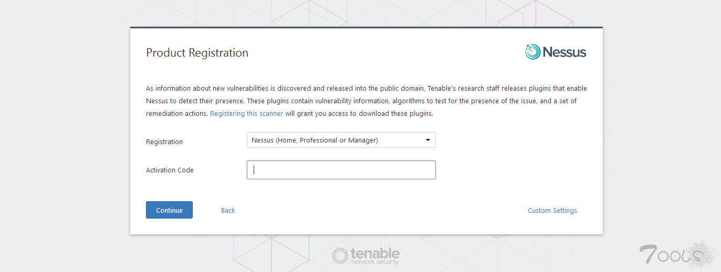Click the Nessus circular logo icon

[532, 52]
